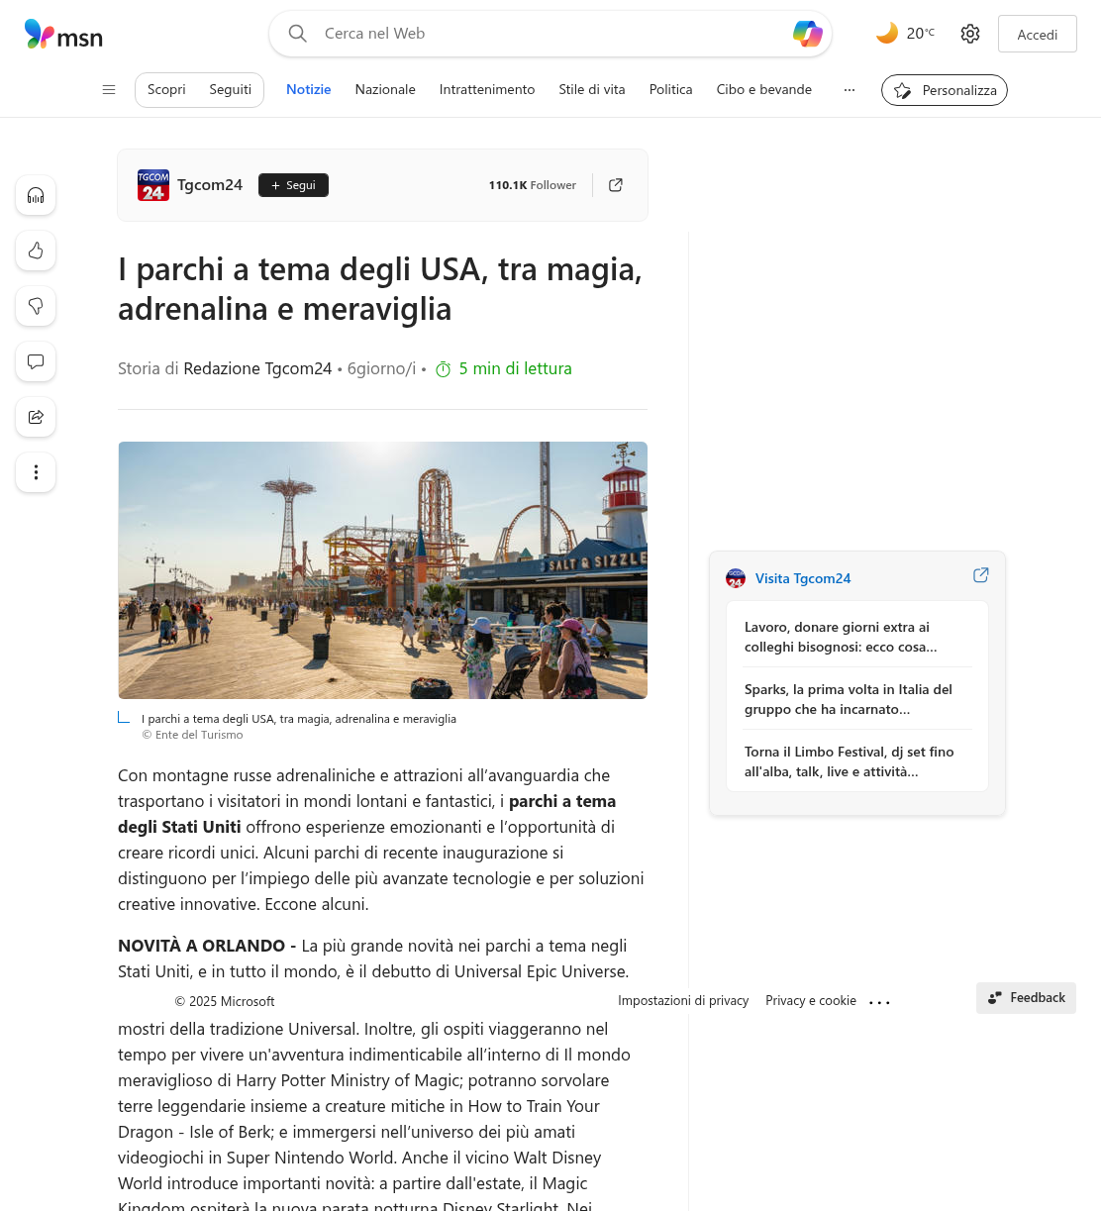This screenshot has height=1211, width=1101.
Task: Share the article via share icon
Action: pyautogui.click(x=36, y=417)
